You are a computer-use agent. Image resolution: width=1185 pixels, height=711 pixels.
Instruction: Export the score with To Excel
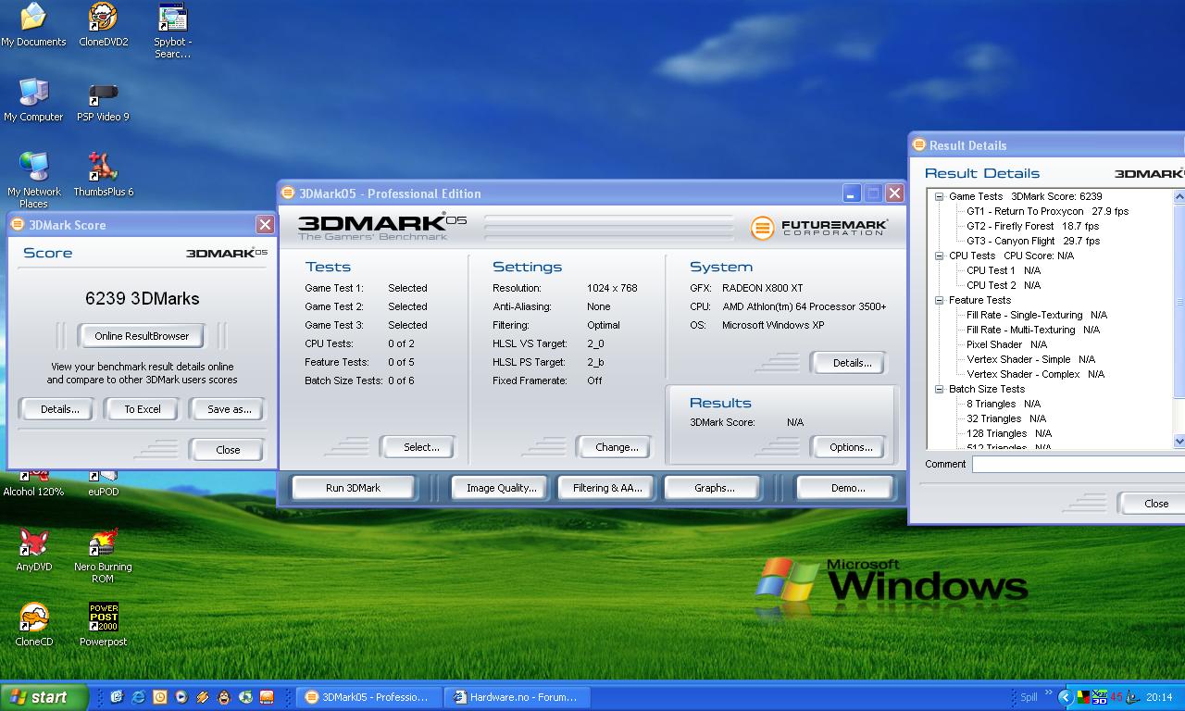143,409
